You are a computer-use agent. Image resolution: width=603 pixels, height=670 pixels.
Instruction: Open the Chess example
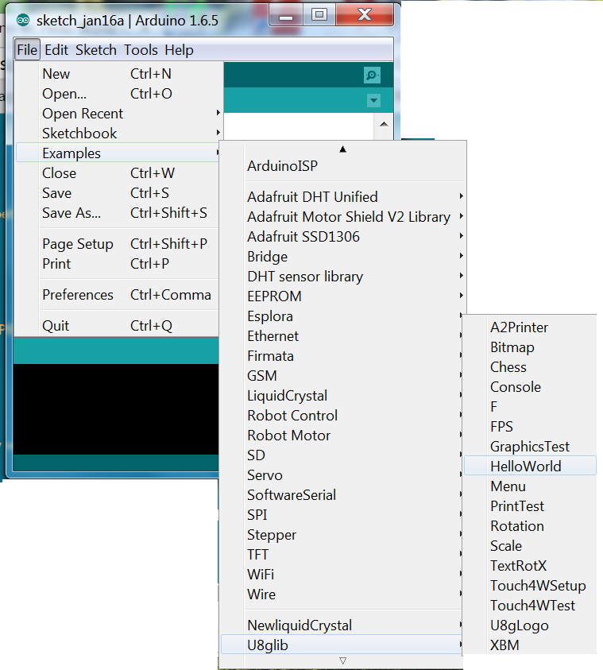pyautogui.click(x=530, y=366)
